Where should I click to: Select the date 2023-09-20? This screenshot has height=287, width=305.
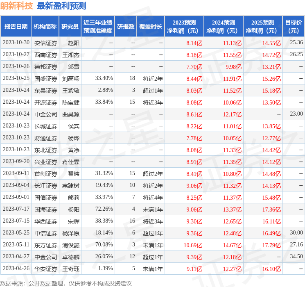click(x=16, y=161)
